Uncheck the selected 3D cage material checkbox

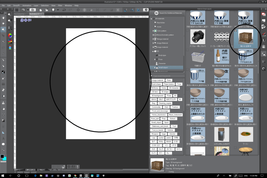236,31
